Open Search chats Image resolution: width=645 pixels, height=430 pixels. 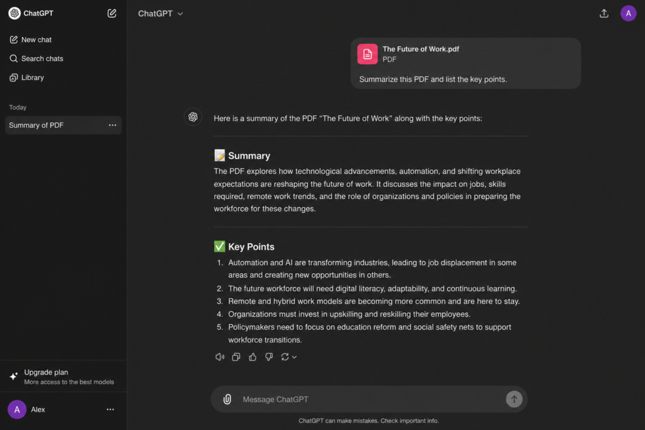point(36,59)
